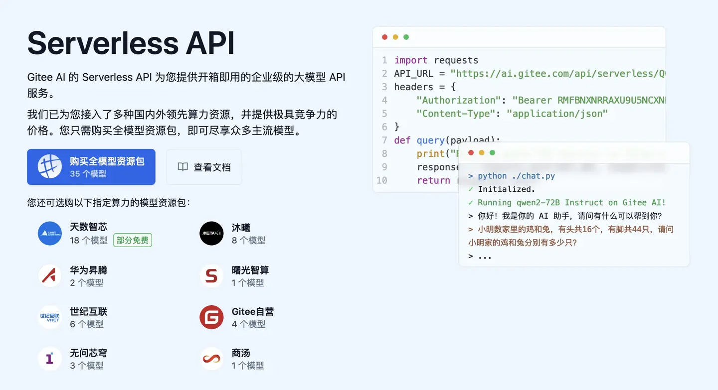
Task: Click the 购买全模型资源包 button
Action: [91, 166]
